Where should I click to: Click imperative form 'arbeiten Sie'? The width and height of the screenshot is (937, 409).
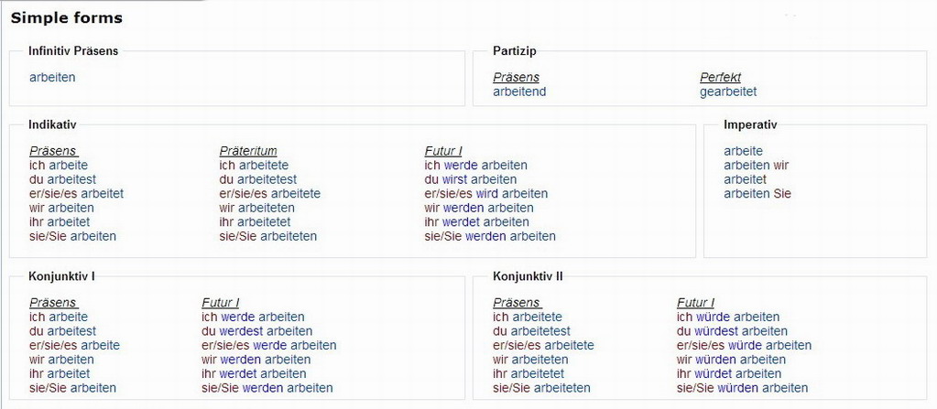[757, 194]
